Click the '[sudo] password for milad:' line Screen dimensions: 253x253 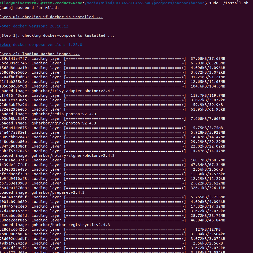tap(29, 8)
